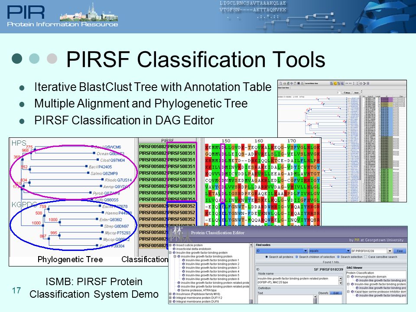Click the Definition Text vertical scrollbar
The height and width of the screenshot is (312, 416).
(x=315, y=299)
